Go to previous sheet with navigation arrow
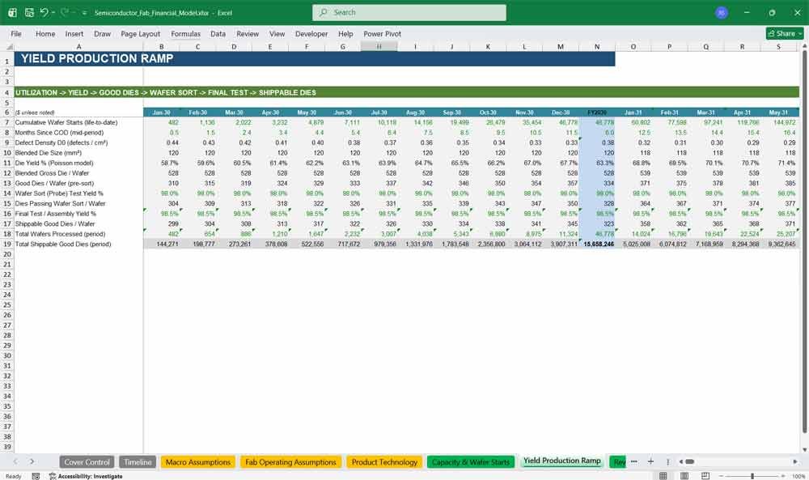809x480 pixels. 16,461
